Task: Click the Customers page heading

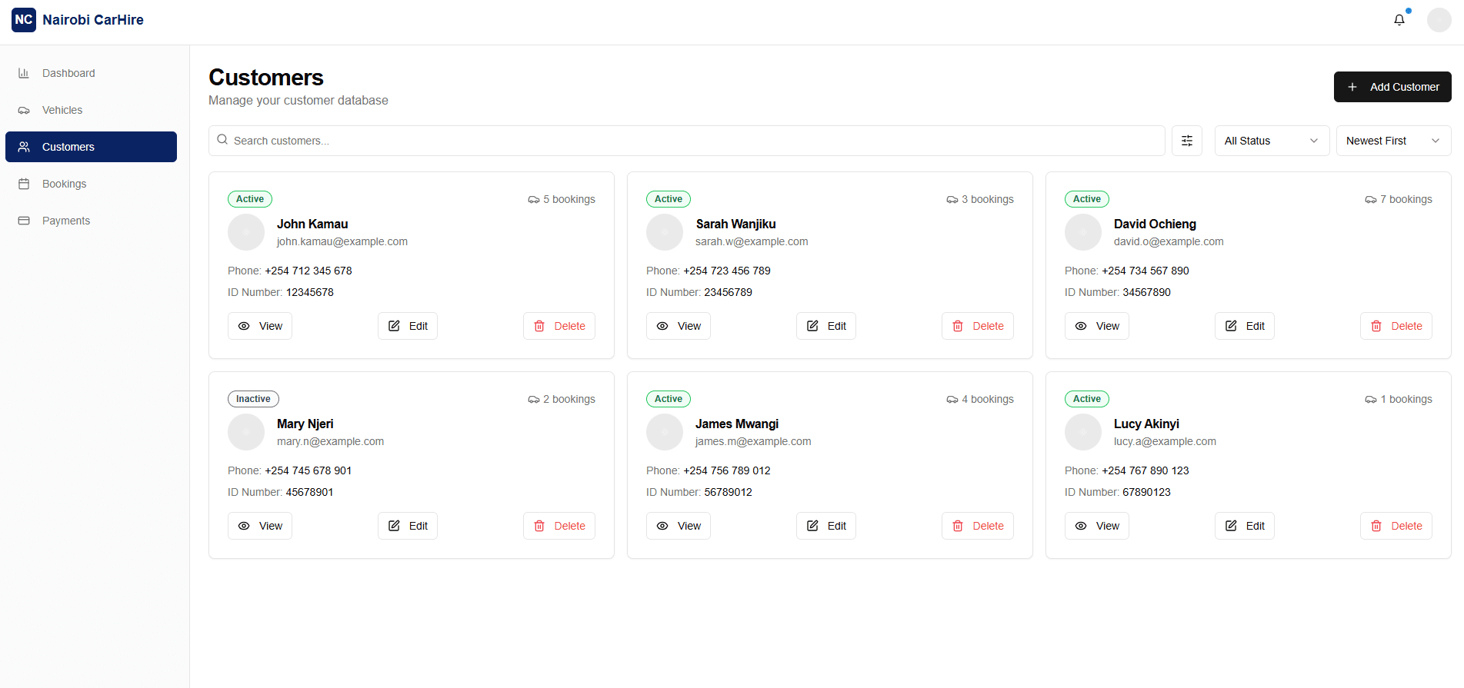Action: [x=266, y=78]
